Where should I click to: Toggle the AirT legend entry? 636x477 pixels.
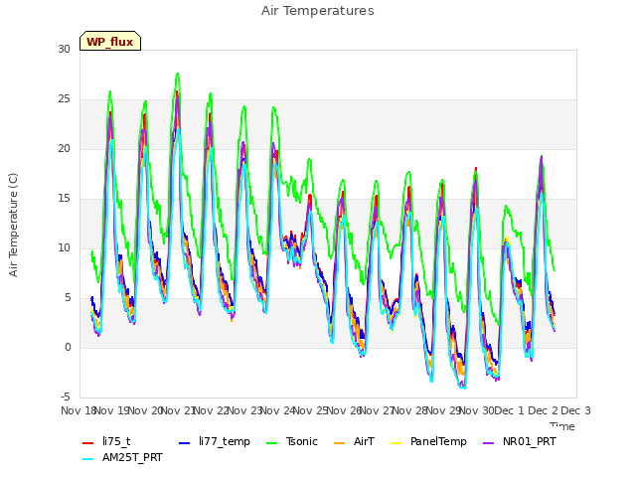(354, 441)
